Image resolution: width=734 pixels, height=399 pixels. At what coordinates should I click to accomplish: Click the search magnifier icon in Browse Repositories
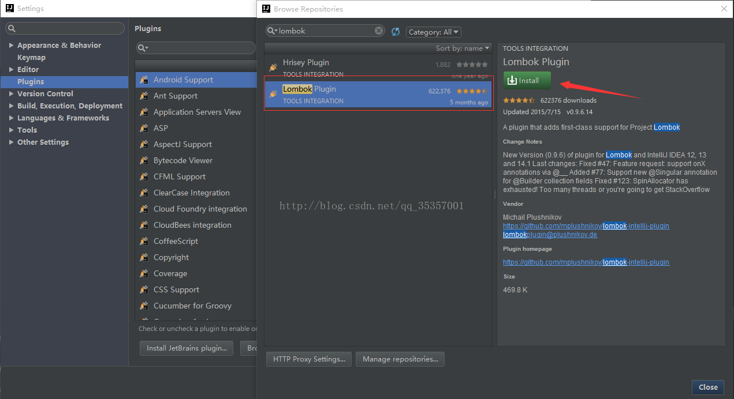click(272, 31)
